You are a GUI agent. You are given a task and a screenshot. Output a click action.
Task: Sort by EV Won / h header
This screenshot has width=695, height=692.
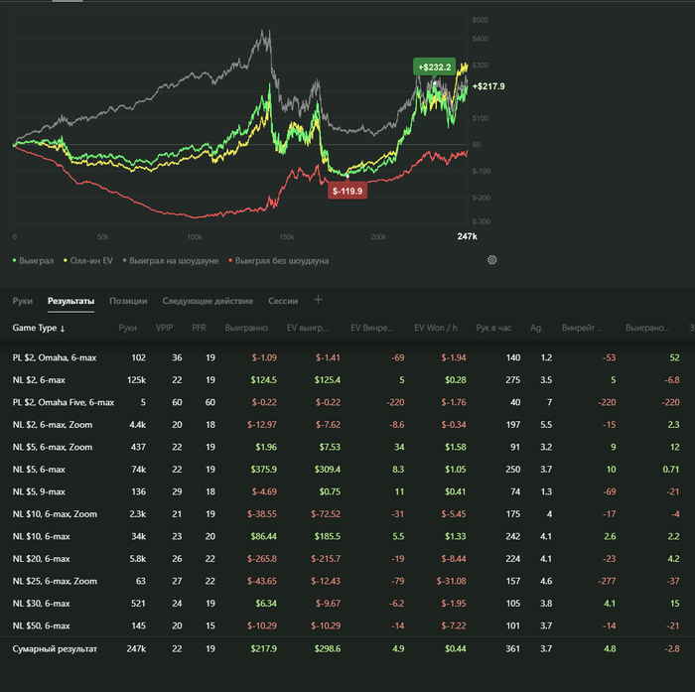[436, 328]
